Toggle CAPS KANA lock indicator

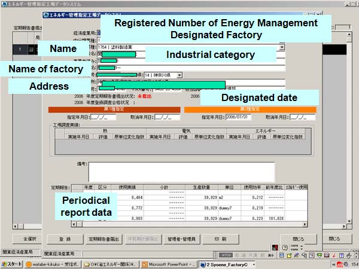294,247
